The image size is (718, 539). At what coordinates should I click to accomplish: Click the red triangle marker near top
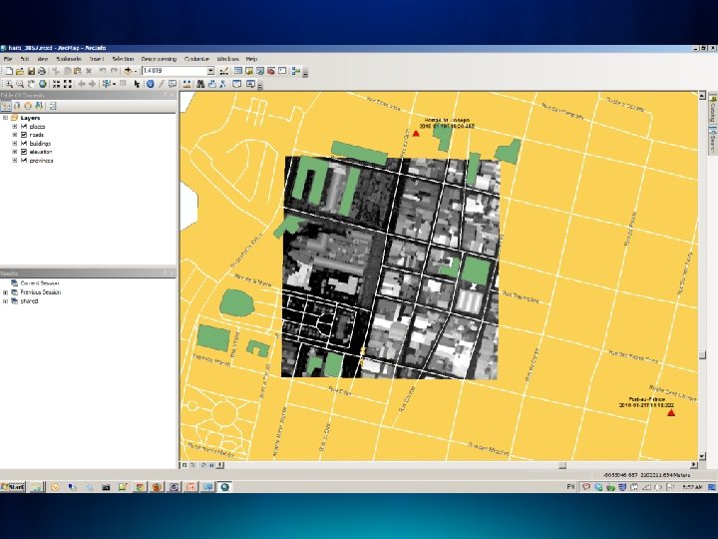pos(416,134)
